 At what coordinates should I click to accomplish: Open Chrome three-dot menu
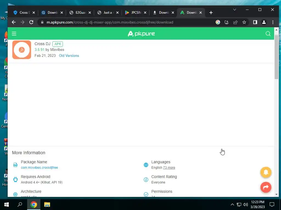(273, 22)
